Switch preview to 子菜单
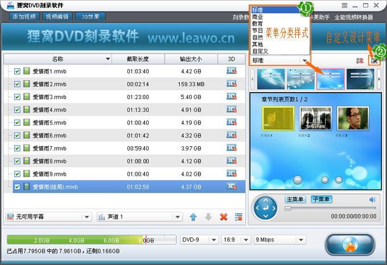The width and height of the screenshot is (387, 265). [x=321, y=199]
